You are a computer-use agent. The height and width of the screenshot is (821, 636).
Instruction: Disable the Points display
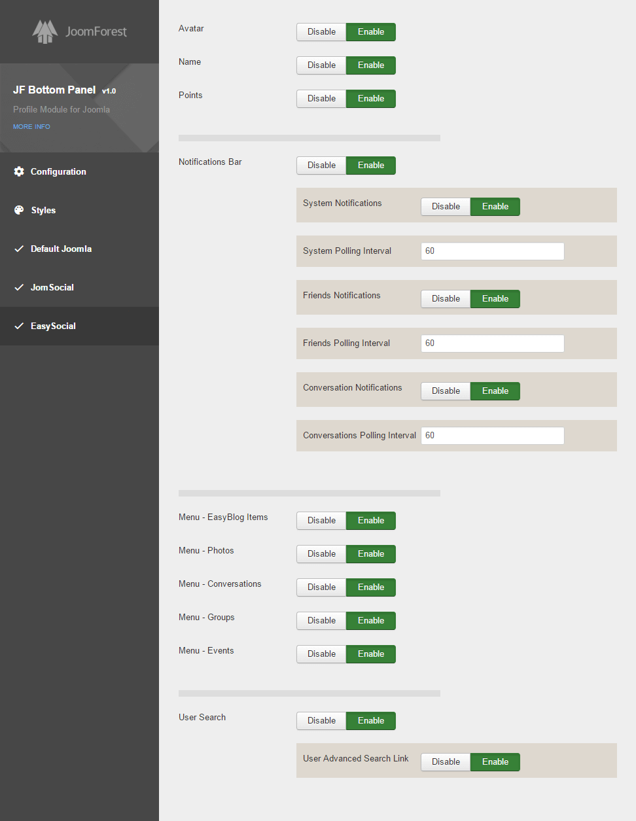point(321,99)
